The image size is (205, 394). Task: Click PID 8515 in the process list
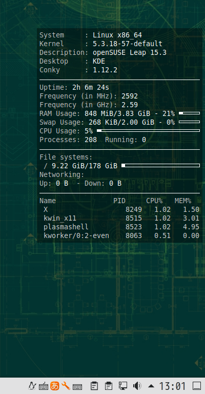pyautogui.click(x=133, y=219)
